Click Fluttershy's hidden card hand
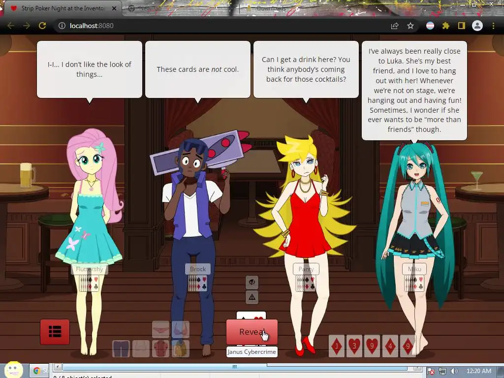This screenshot has height=378, width=504. [90, 283]
